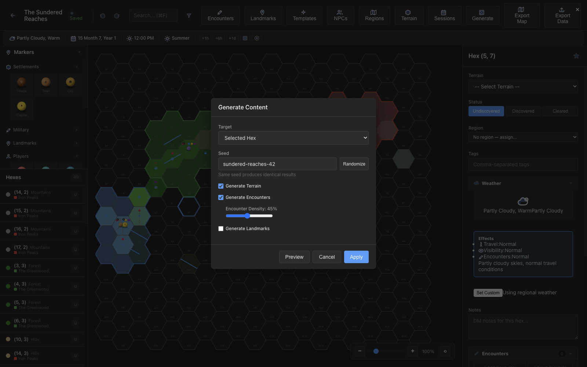Set hex status to Discovered
Image resolution: width=587 pixels, height=367 pixels.
[x=523, y=111]
